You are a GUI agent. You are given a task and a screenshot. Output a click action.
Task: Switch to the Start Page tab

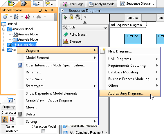click(x=73, y=4)
